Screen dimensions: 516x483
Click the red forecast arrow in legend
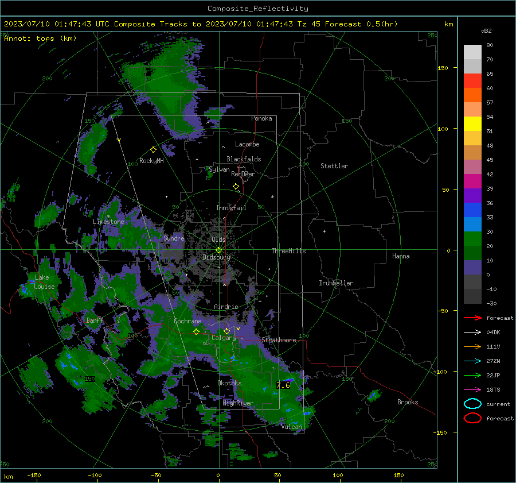tap(472, 318)
